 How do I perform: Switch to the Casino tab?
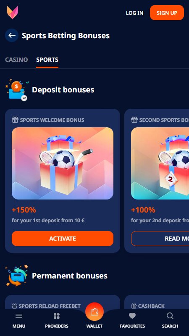16,60
